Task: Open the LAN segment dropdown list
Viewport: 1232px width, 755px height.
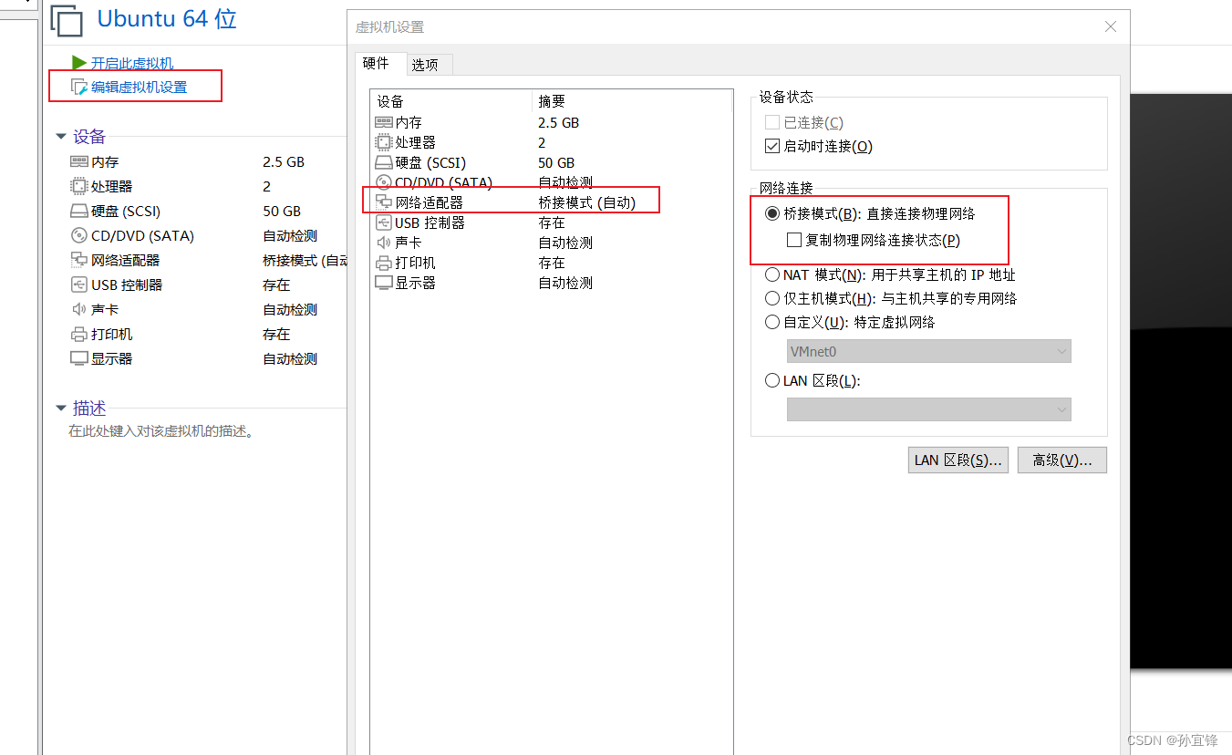Action: click(928, 409)
